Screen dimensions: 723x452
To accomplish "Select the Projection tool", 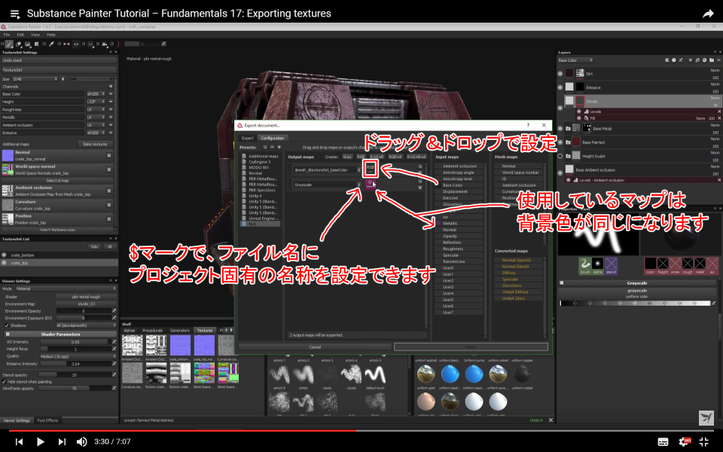I will click(28, 44).
